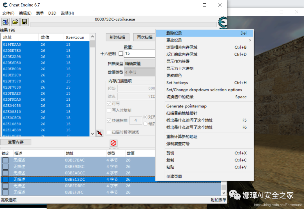Choose 删除纪录 from context menu
Image resolution: width=304 pixels, height=209 pixels.
pos(205,33)
